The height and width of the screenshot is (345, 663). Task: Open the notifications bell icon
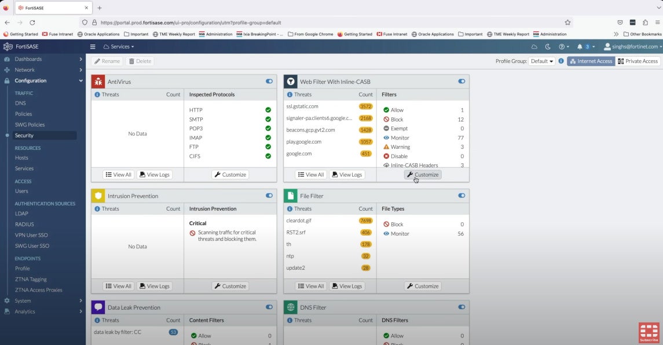(580, 46)
